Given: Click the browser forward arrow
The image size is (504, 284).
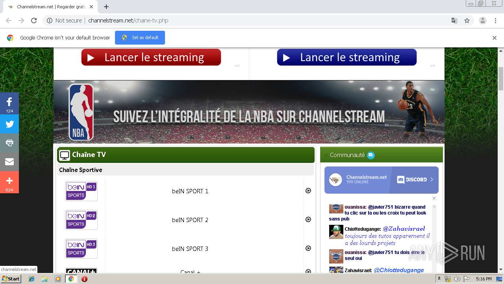Looking at the screenshot, I should 21,21.
